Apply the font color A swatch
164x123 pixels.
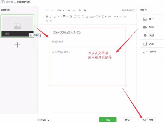pos(58,16)
